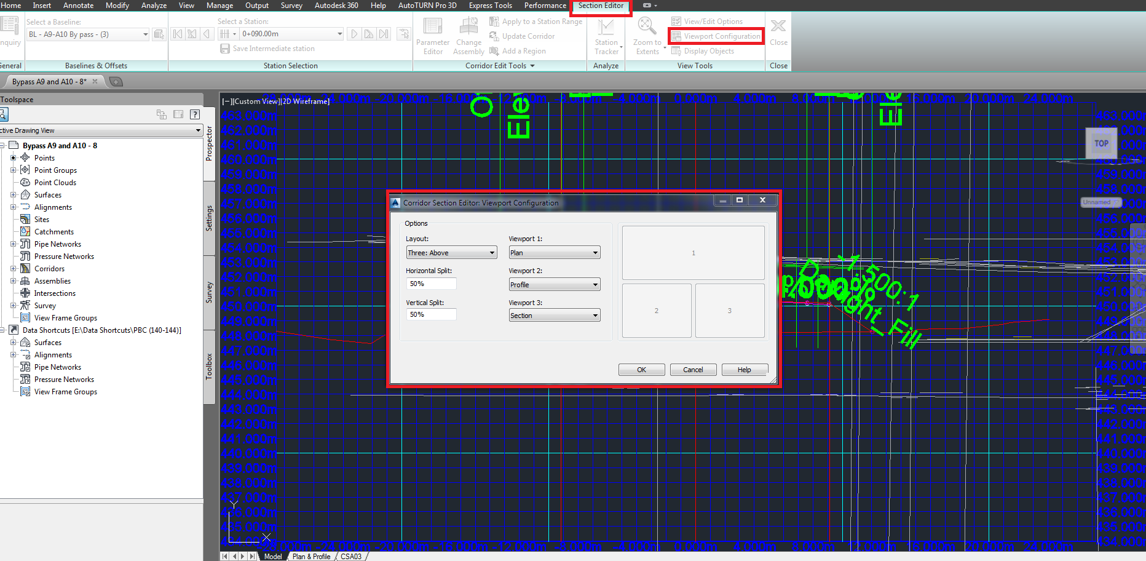Launch the Station Tracker
The width and height of the screenshot is (1146, 561).
[607, 35]
